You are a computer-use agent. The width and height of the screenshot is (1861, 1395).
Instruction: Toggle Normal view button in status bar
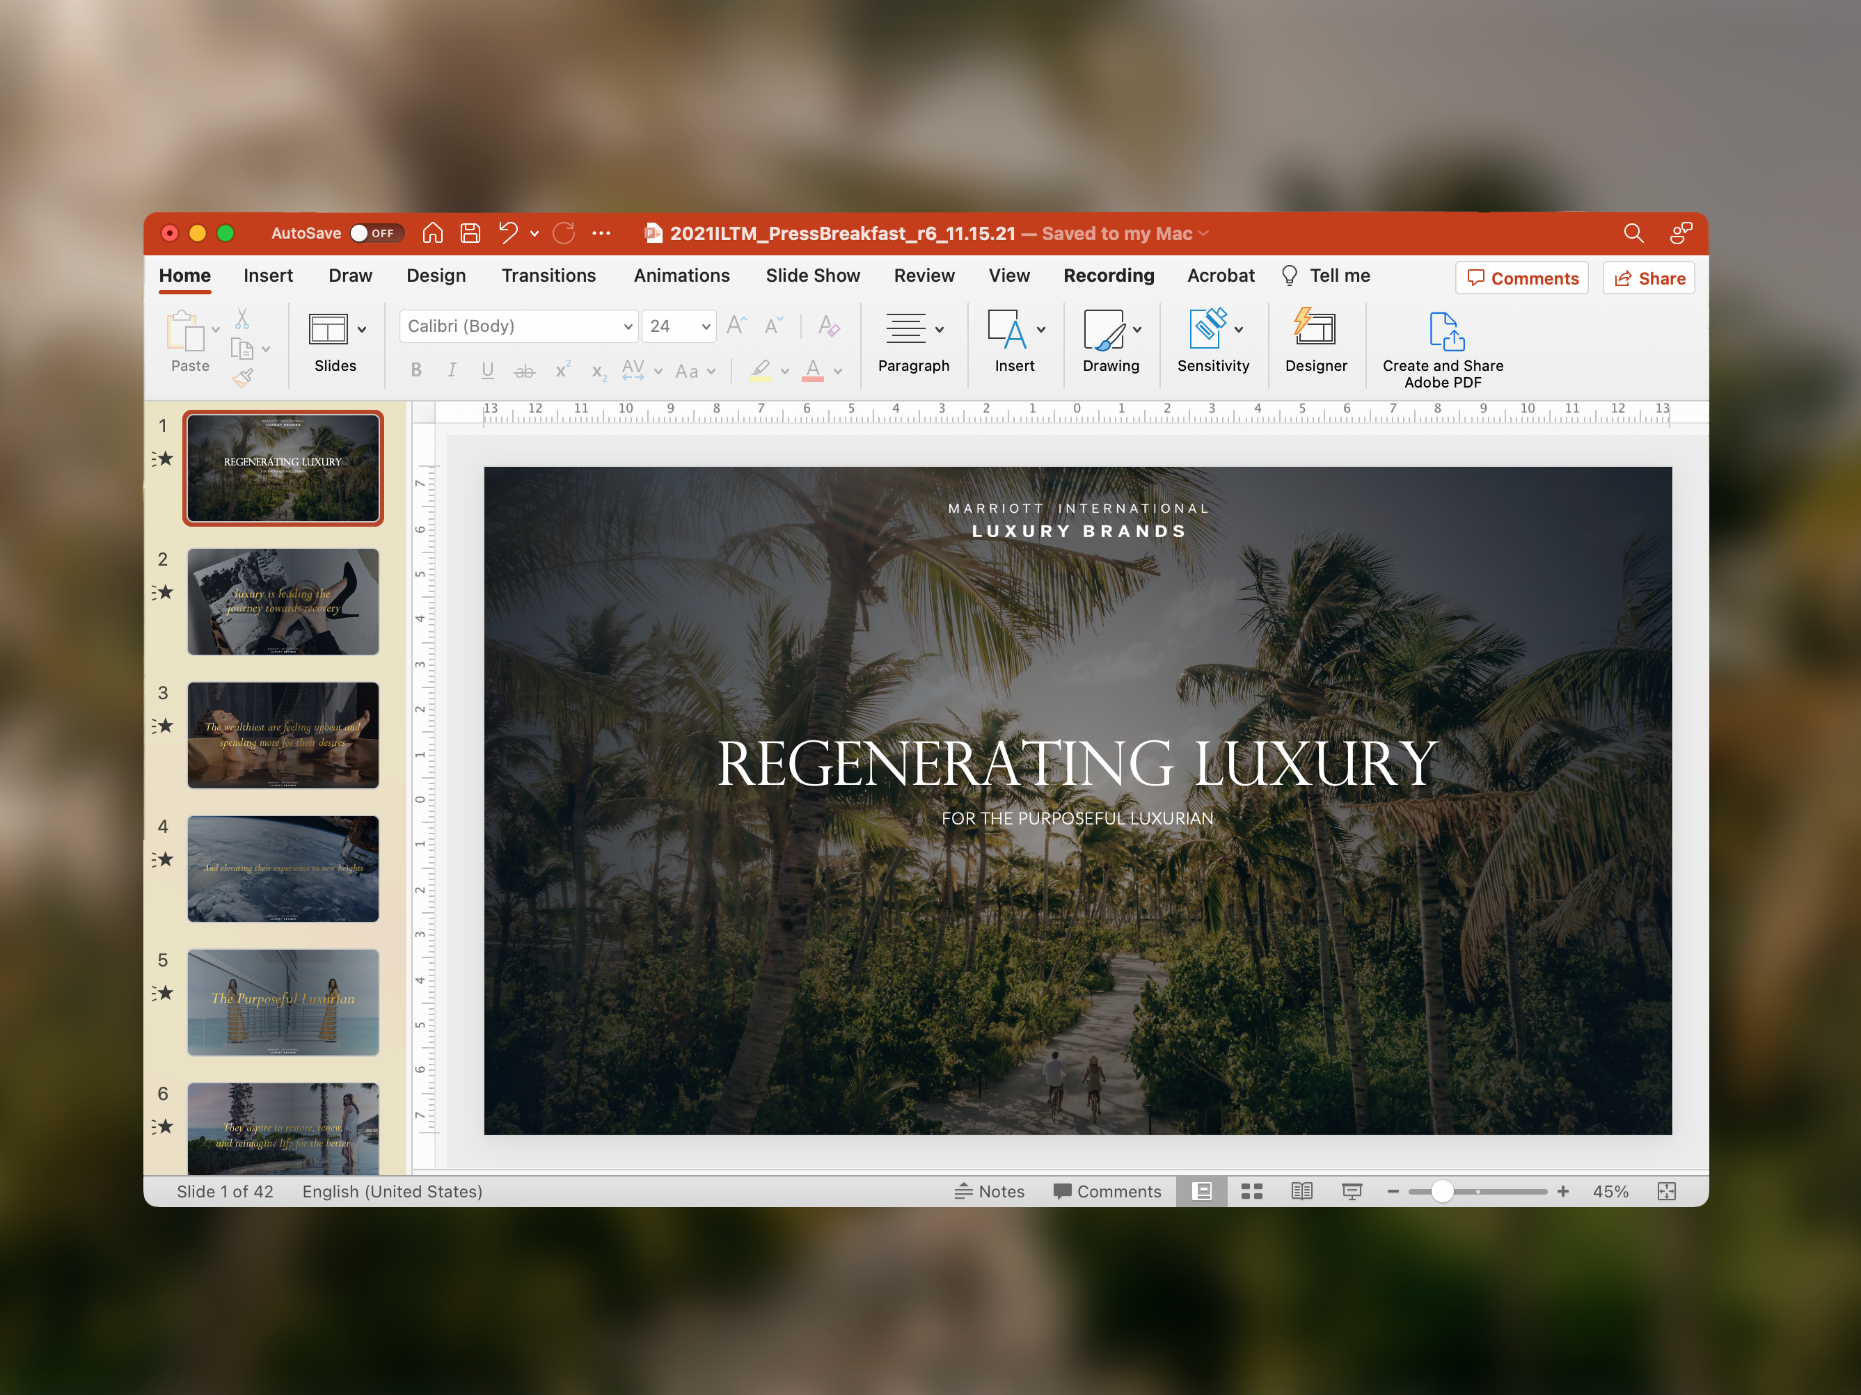[x=1201, y=1190]
